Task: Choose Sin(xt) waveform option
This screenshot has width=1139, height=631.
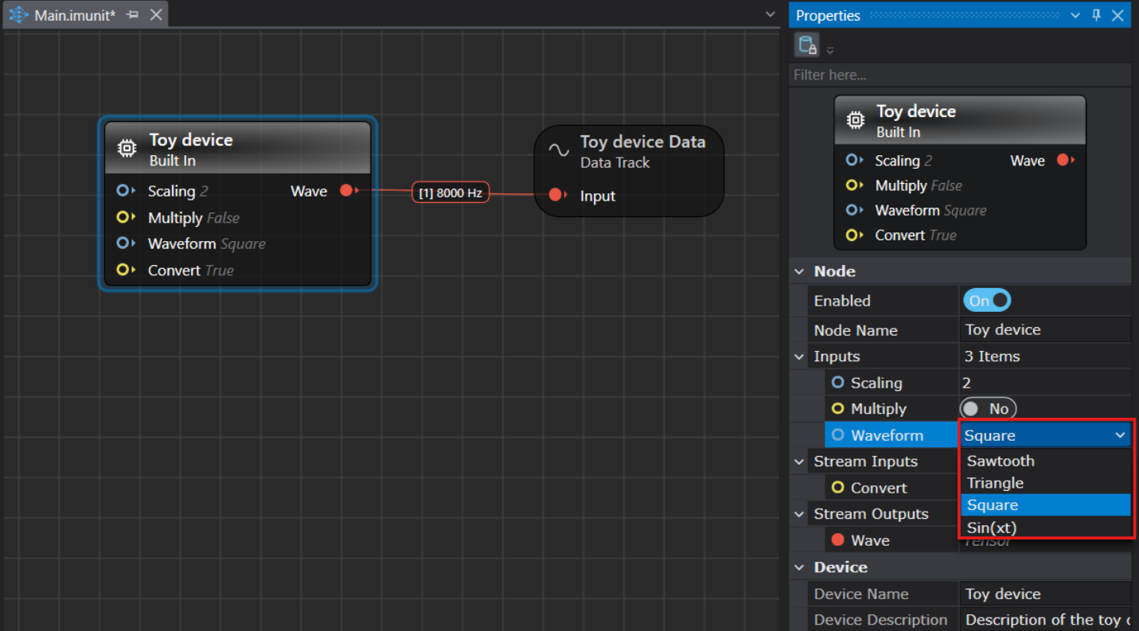Action: (x=992, y=528)
